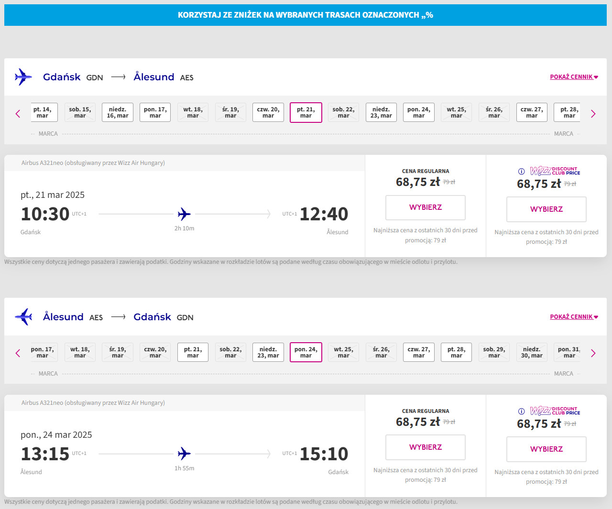Click the info icon beside return Wizz Discount Club price
Image resolution: width=612 pixels, height=509 pixels.
tap(521, 412)
